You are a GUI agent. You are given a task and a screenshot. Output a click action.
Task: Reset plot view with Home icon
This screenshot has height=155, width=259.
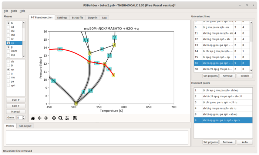pos(33,118)
